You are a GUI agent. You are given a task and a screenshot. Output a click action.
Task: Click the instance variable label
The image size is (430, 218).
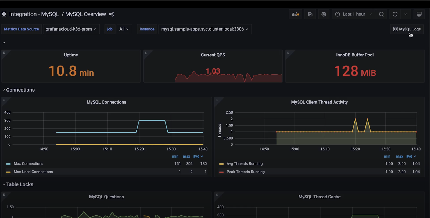coord(147,29)
